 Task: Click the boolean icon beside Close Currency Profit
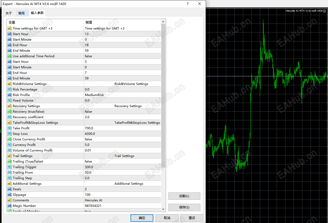10,139
